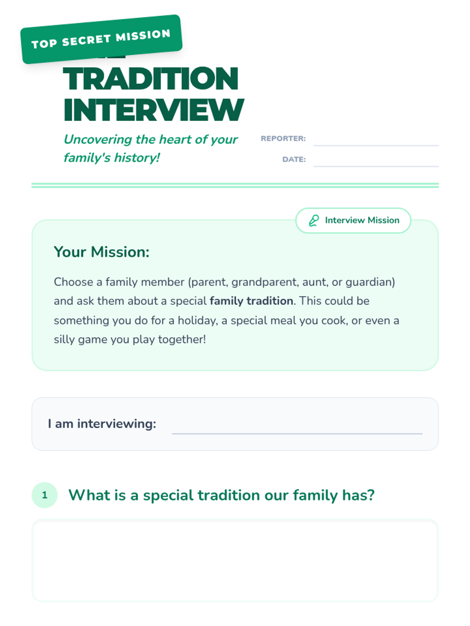Click the Top Secret Mission green banner
The width and height of the screenshot is (470, 626).
click(101, 39)
